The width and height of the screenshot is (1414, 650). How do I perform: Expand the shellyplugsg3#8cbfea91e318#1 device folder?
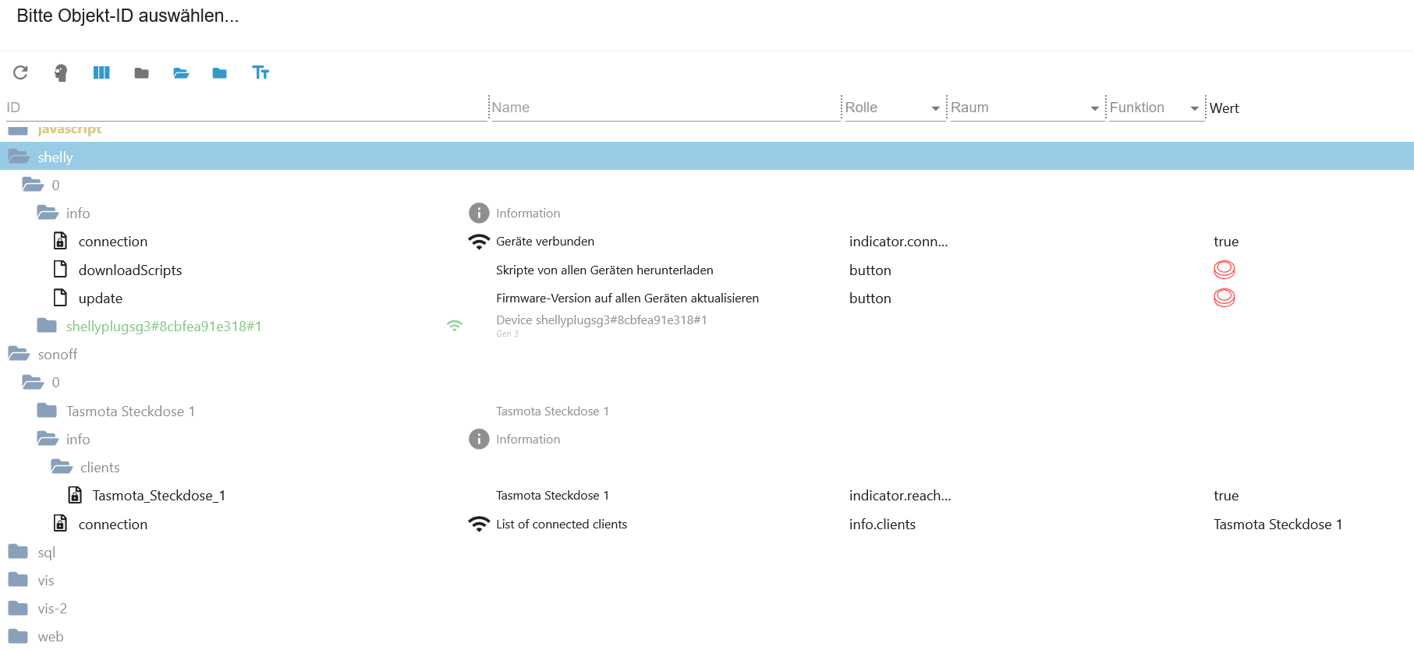tap(48, 326)
